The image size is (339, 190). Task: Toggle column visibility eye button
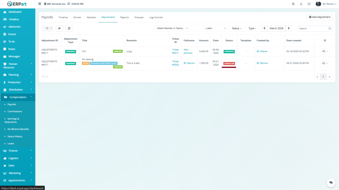click(x=59, y=29)
